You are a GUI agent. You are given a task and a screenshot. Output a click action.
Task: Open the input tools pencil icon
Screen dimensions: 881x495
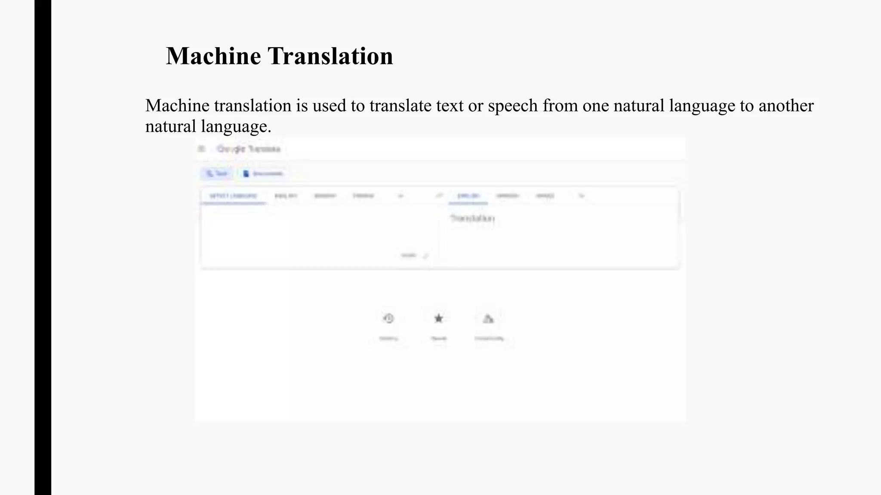coord(425,256)
